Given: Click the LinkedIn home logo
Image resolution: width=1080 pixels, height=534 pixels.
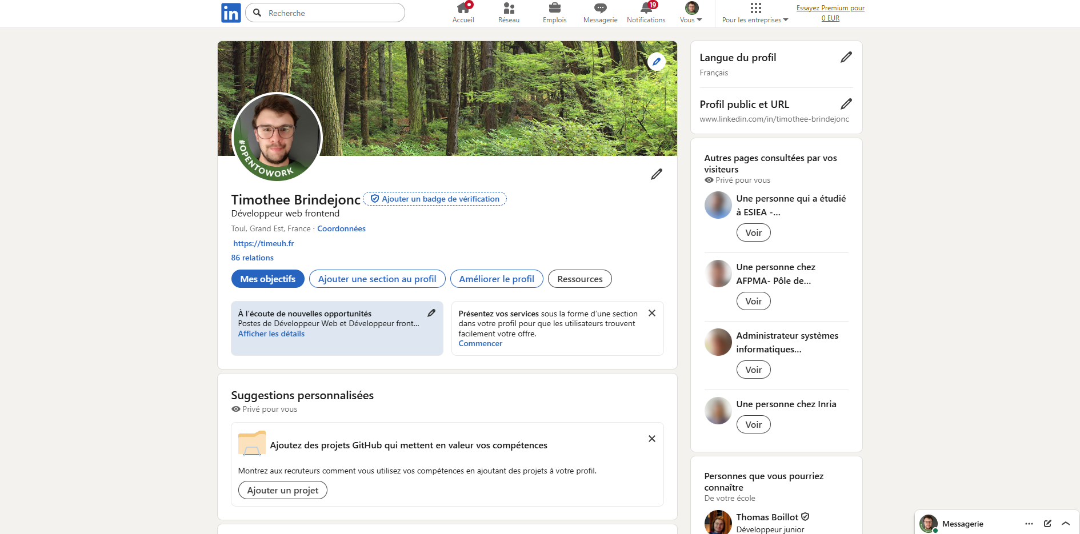Looking at the screenshot, I should pos(231,13).
